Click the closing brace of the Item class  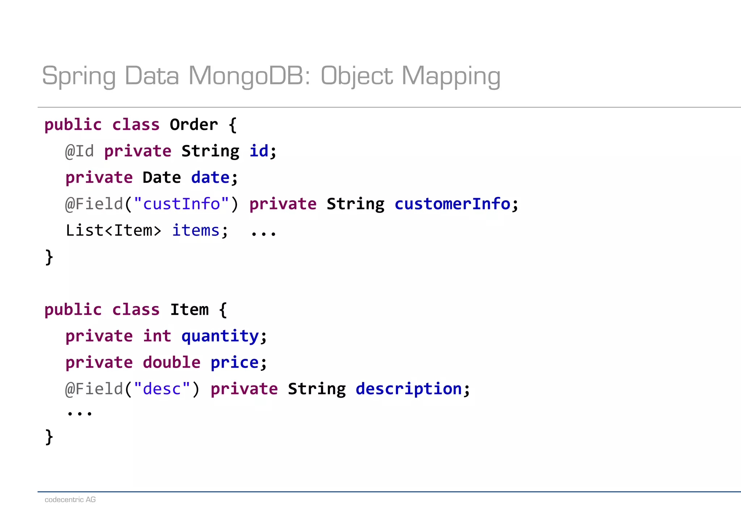click(x=49, y=437)
